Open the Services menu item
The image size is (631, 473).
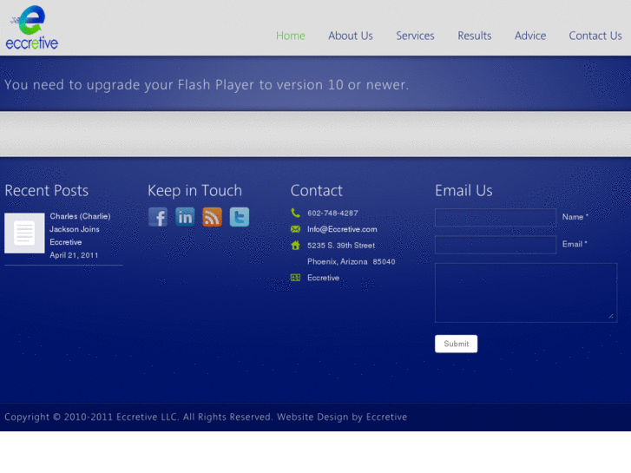click(415, 36)
